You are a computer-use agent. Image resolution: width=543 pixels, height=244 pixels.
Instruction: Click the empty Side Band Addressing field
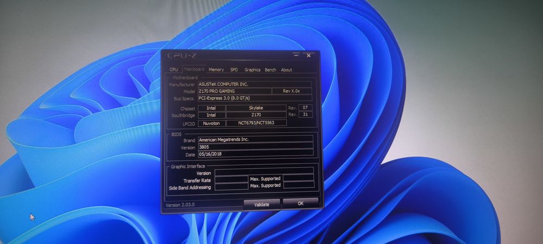(x=231, y=187)
